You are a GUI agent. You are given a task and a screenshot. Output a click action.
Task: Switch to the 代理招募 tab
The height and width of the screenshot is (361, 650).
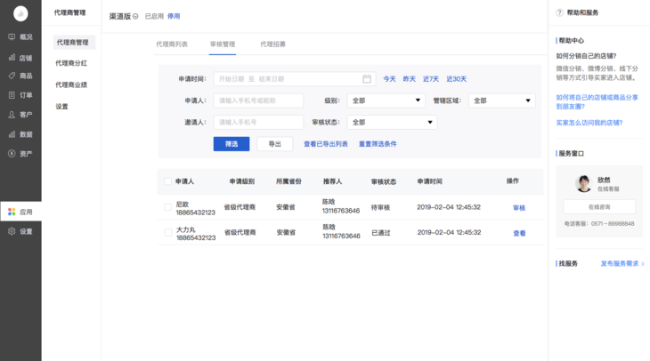272,44
